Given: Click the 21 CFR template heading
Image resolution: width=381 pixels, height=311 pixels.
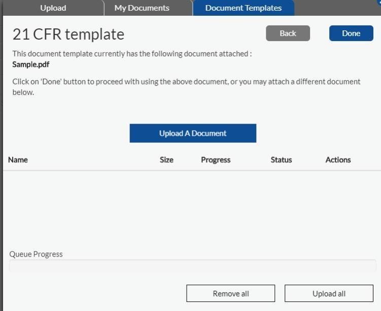Looking at the screenshot, I should [68, 34].
